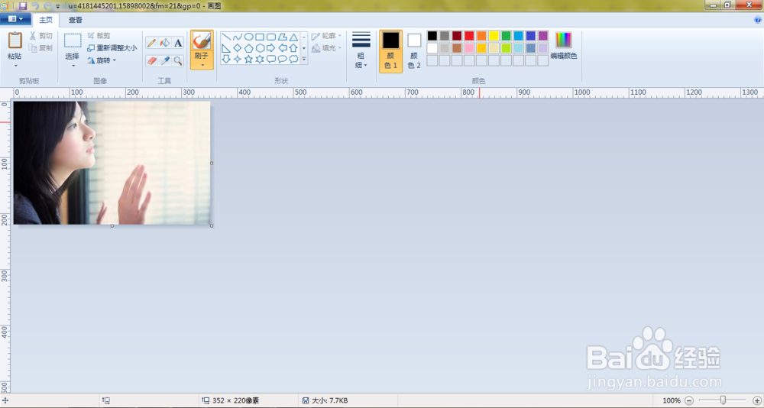
Task: Click the 选择 selection rectangle icon
Action: coord(73,40)
